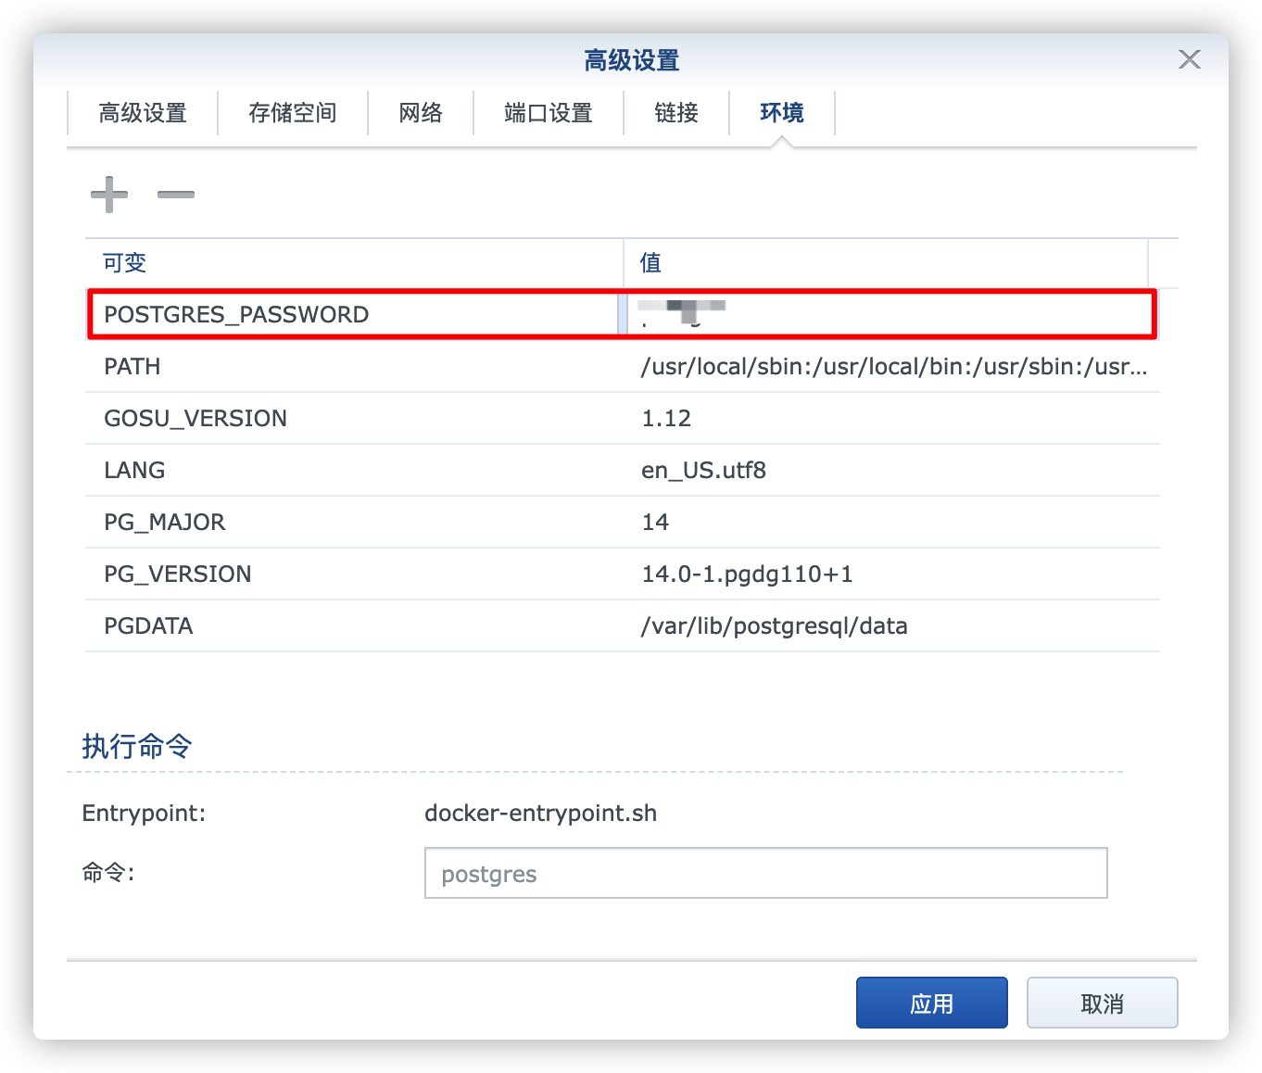This screenshot has width=1262, height=1073.
Task: Select the PG_VERSION variable row
Action: click(x=623, y=574)
